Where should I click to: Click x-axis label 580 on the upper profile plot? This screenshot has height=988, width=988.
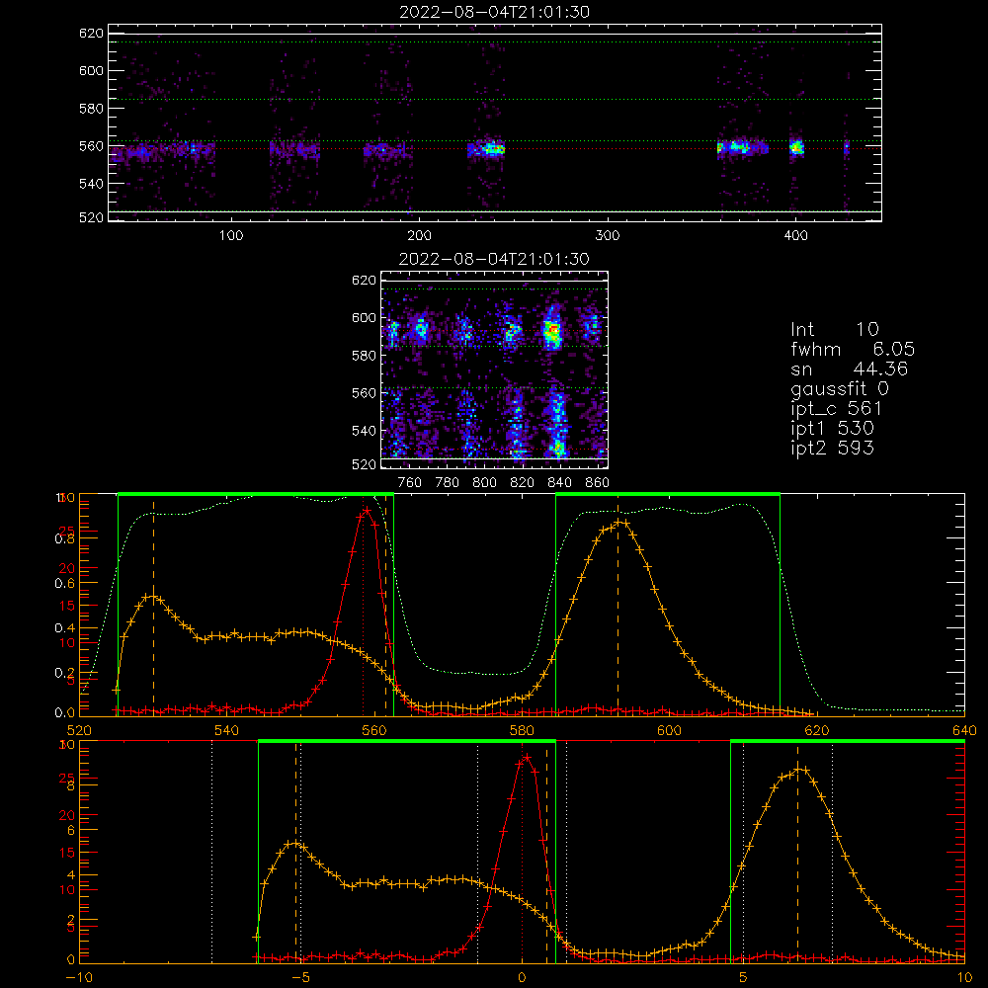(522, 730)
